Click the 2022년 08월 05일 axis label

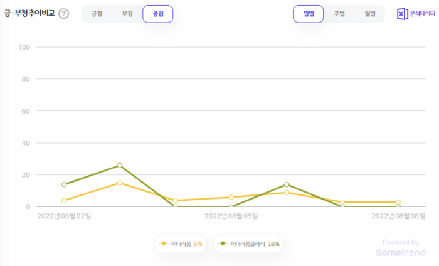coord(231,216)
